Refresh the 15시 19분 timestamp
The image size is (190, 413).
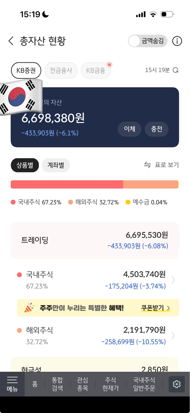176,70
